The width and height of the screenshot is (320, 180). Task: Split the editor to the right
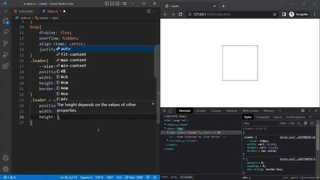click(148, 11)
